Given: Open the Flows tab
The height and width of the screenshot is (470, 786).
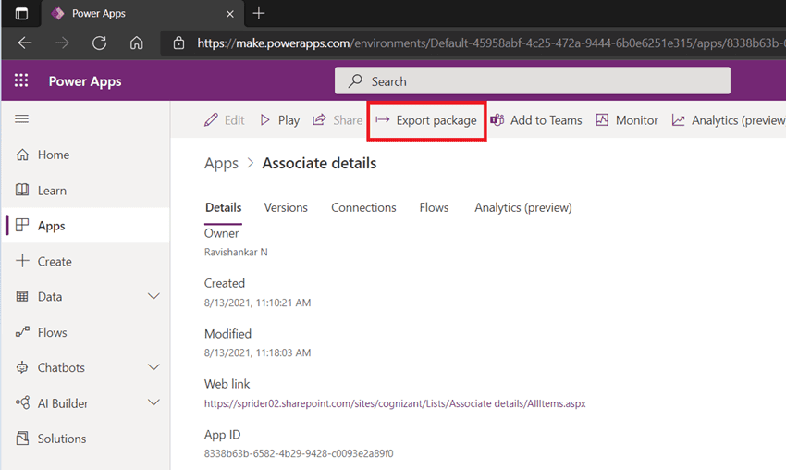Looking at the screenshot, I should coord(434,207).
